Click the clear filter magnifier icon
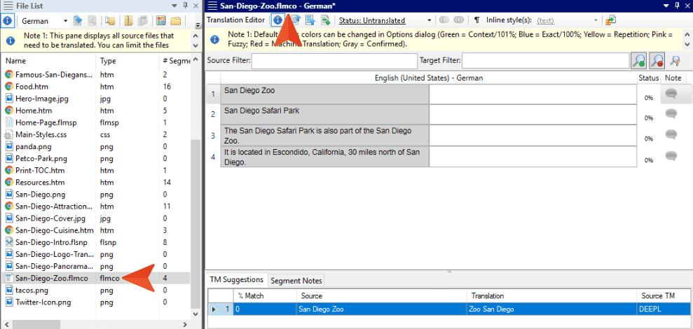The image size is (693, 329). point(675,60)
